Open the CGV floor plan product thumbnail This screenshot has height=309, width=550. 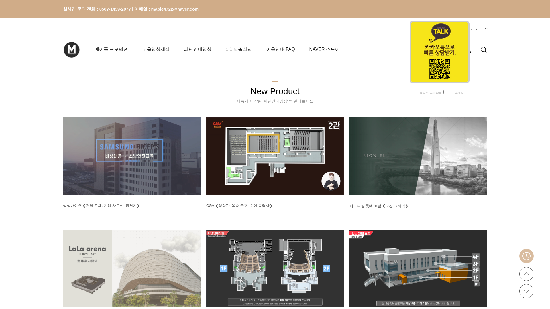(275, 156)
